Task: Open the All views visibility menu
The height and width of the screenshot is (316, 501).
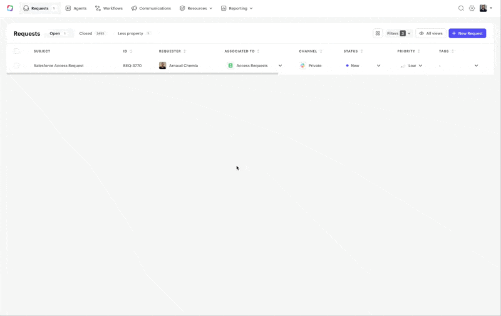Action: [431, 33]
